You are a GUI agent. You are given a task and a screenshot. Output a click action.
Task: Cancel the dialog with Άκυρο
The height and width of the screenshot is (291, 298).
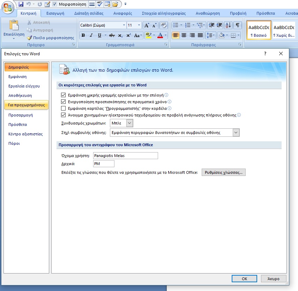tap(274, 279)
